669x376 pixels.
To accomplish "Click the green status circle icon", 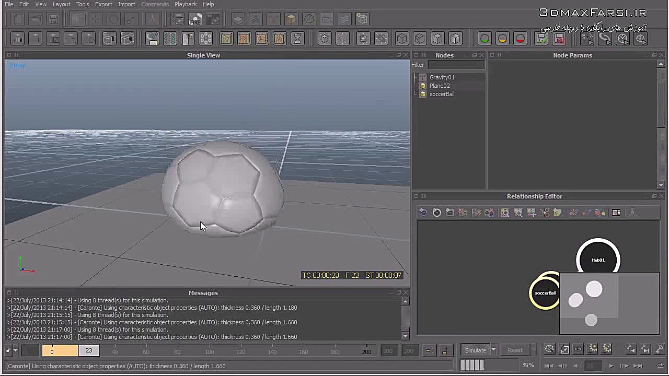I will pos(485,39).
